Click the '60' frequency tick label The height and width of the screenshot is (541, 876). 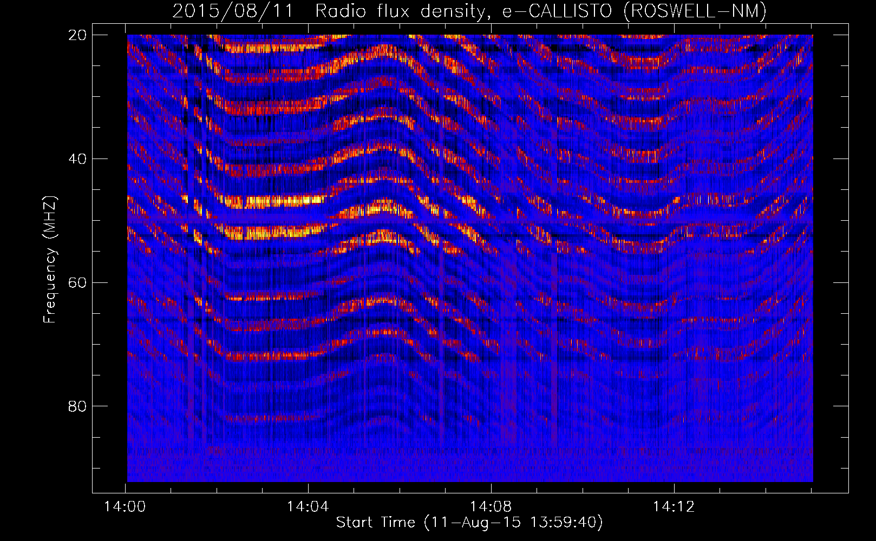[x=77, y=282]
